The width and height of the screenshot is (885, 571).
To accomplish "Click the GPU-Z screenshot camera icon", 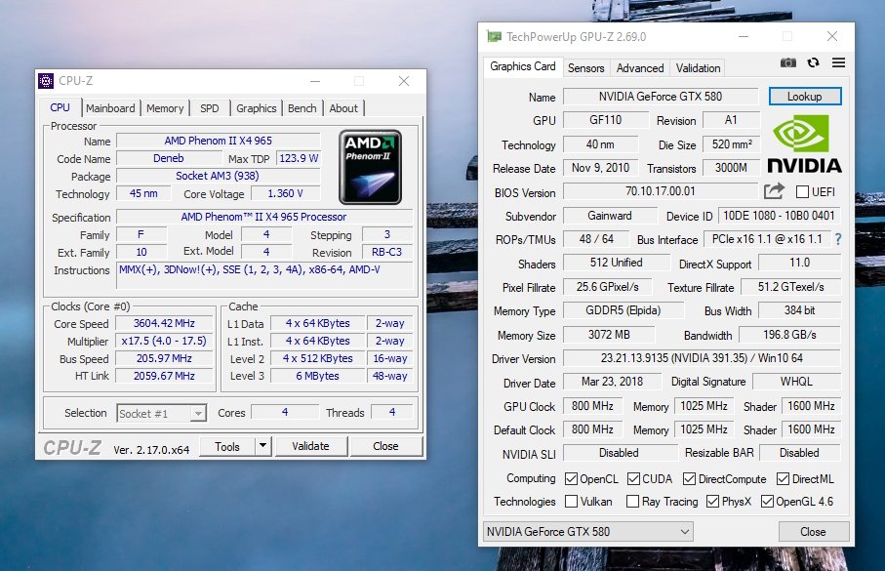I will [x=788, y=62].
